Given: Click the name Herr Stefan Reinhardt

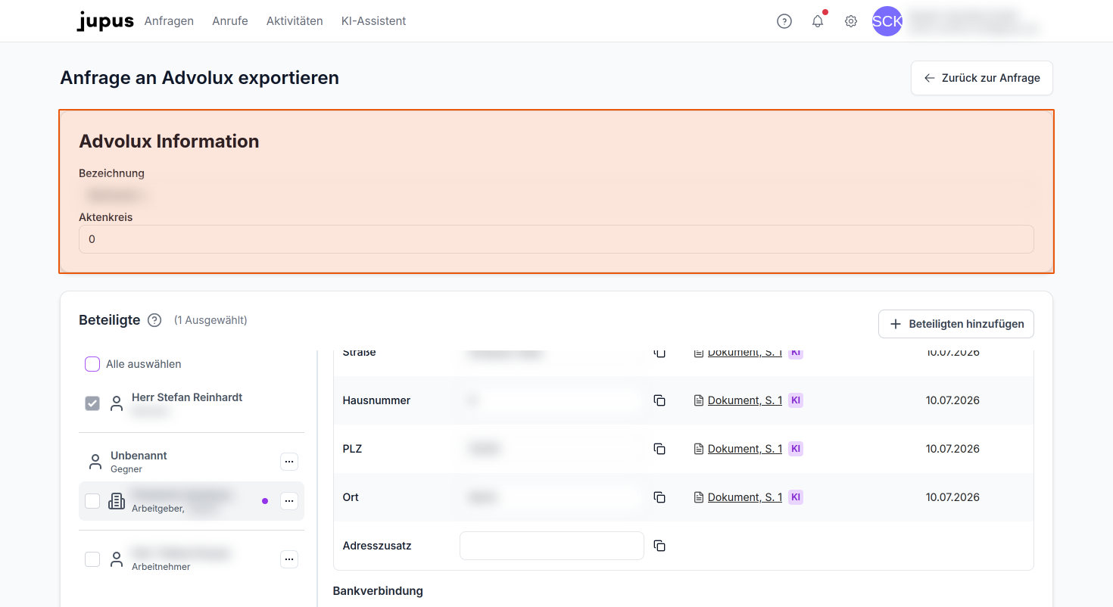Looking at the screenshot, I should click(x=187, y=397).
